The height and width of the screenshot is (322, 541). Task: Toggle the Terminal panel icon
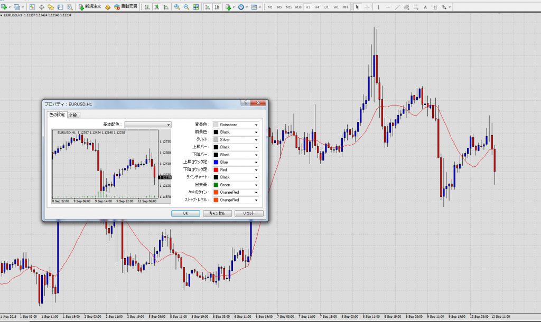[60, 7]
